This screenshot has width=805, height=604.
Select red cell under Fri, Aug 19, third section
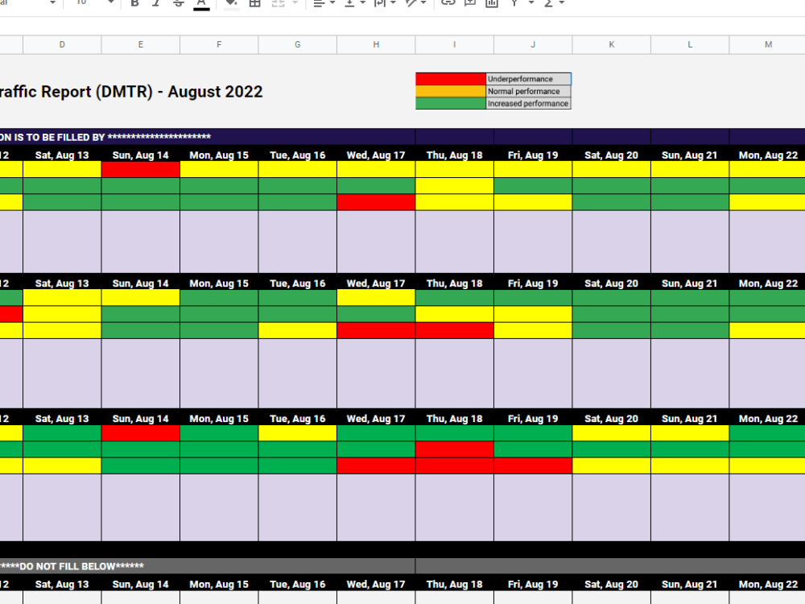pyautogui.click(x=533, y=465)
